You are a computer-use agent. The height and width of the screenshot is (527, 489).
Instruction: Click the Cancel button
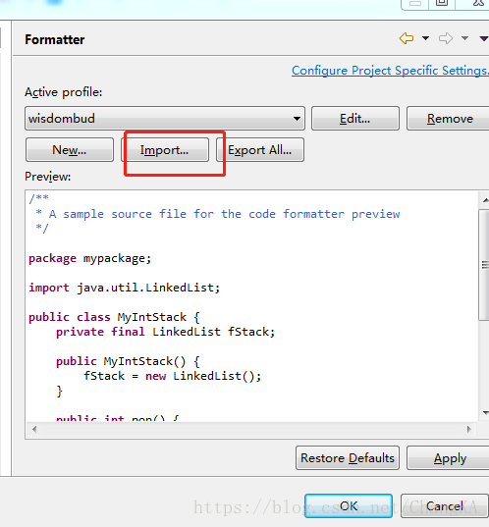[444, 505]
